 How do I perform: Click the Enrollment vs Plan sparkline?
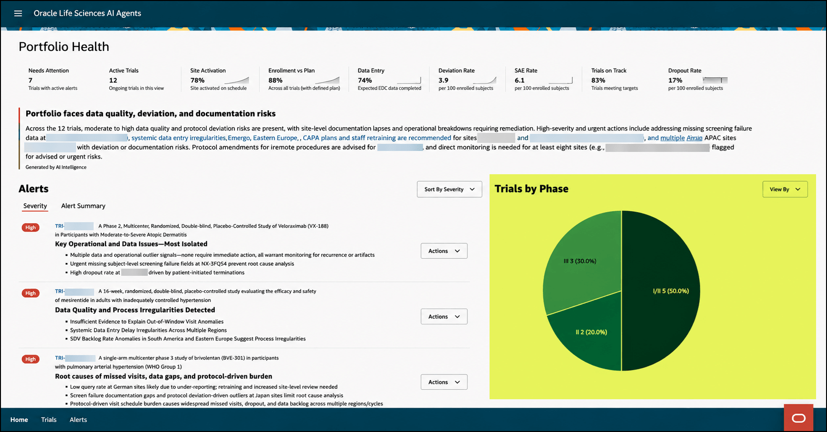(327, 80)
